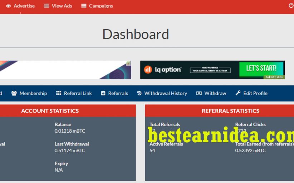
Task: Follow the AdHitz Ads link
Action: 274,77
